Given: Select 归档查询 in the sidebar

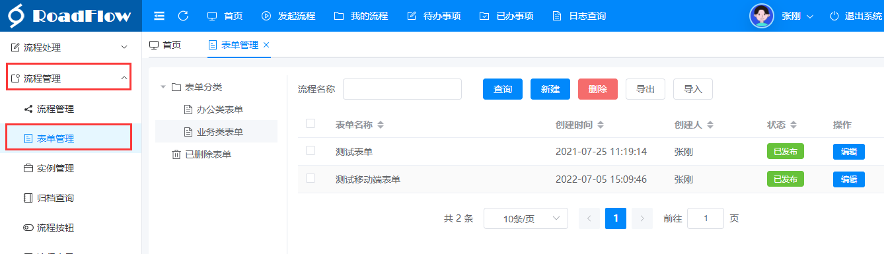Looking at the screenshot, I should (71, 198).
